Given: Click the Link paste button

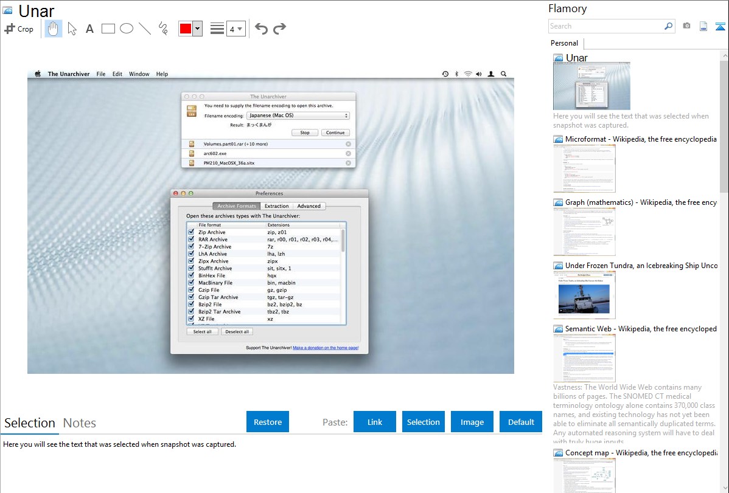Looking at the screenshot, I should (375, 422).
